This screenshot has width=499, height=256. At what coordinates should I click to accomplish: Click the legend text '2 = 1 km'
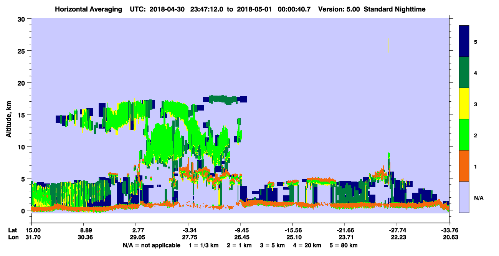click(x=240, y=245)
